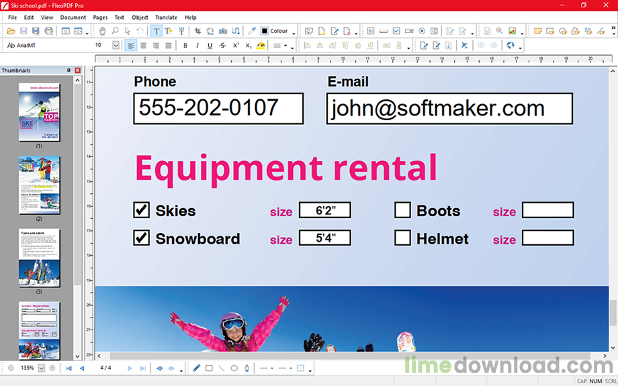
Task: Open the Document menu
Action: (x=73, y=17)
